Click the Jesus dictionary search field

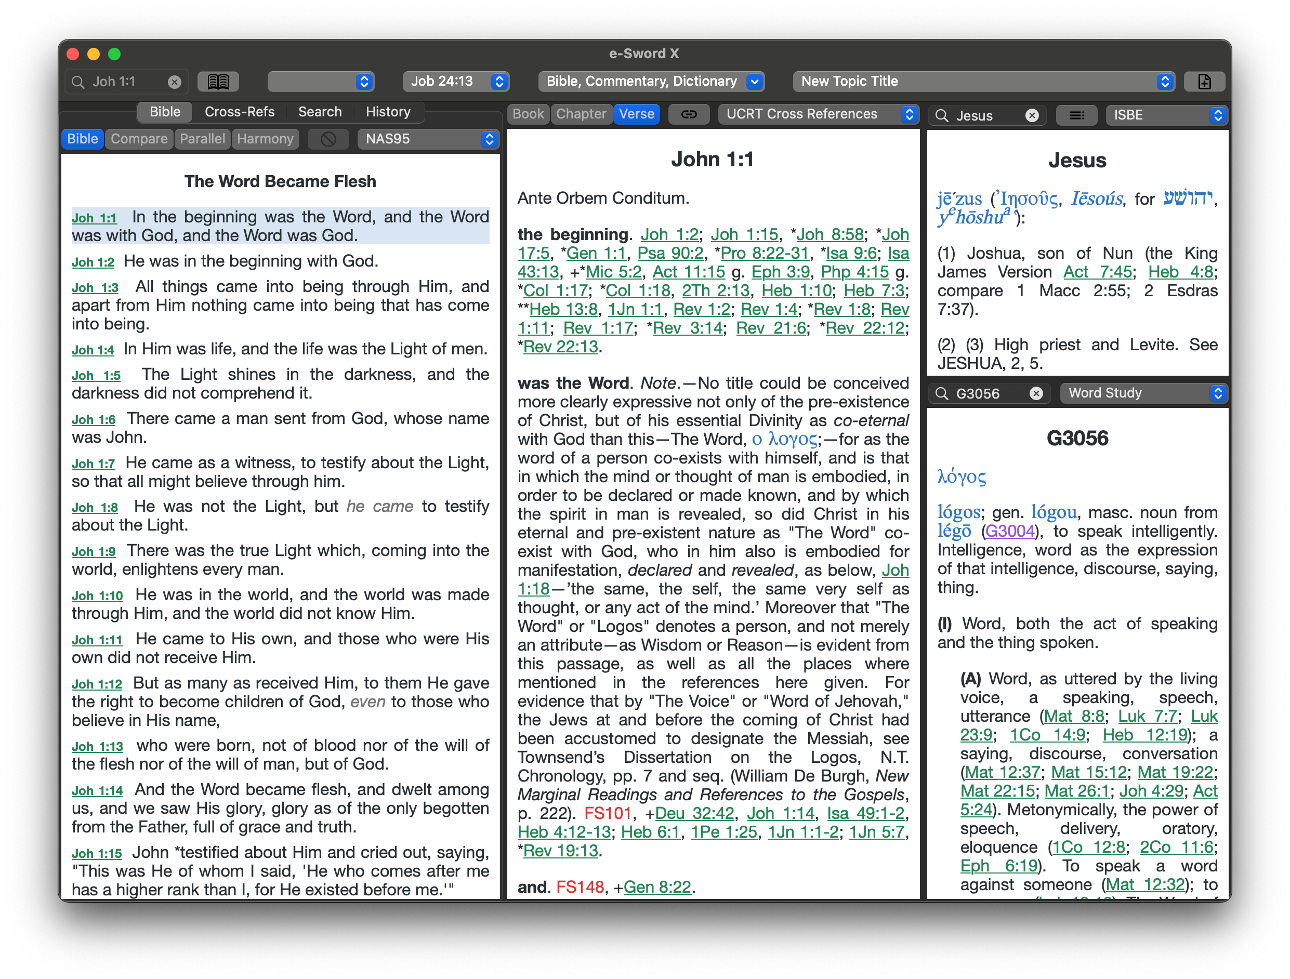coord(985,115)
